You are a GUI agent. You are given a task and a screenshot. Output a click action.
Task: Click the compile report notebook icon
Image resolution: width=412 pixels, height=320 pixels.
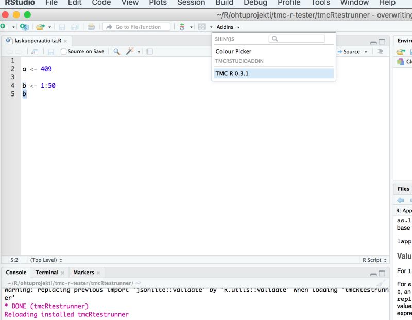(x=149, y=52)
